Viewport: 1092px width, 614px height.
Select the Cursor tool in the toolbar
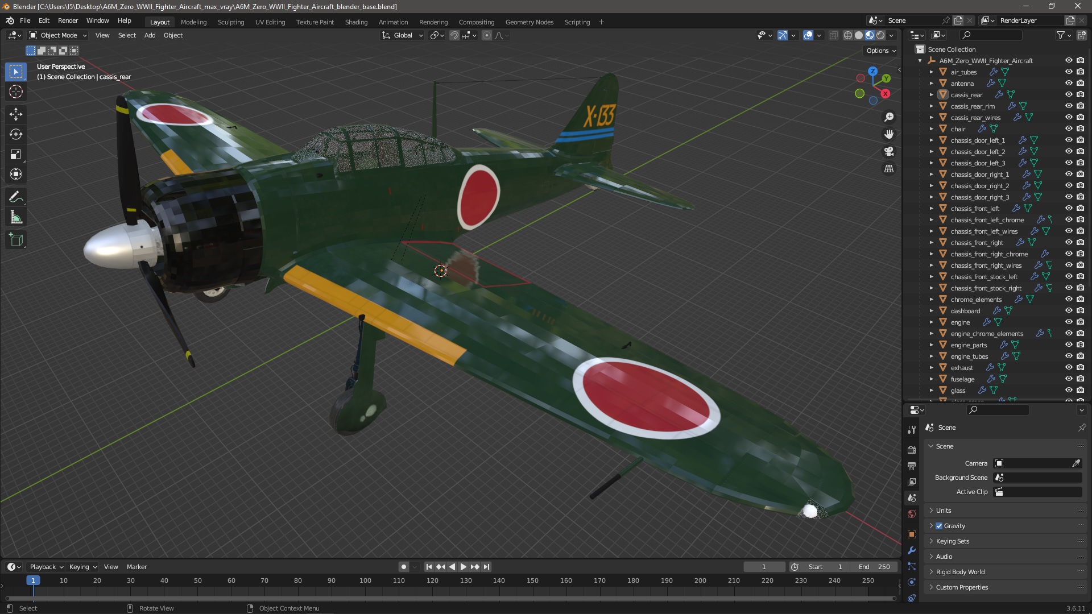click(x=16, y=92)
